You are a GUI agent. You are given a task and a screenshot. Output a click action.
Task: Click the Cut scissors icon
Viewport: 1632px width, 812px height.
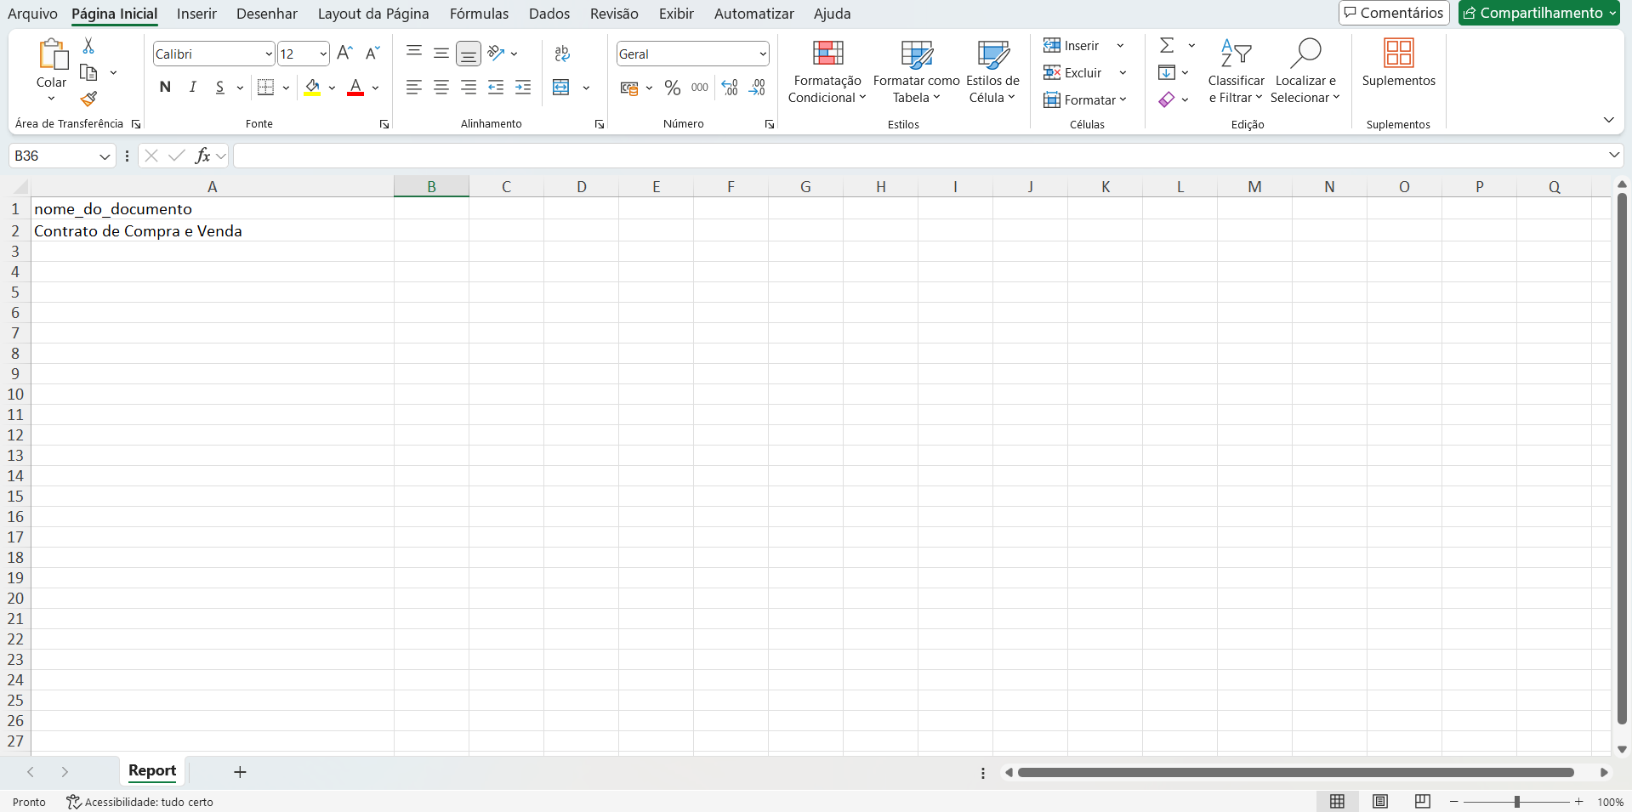click(88, 46)
